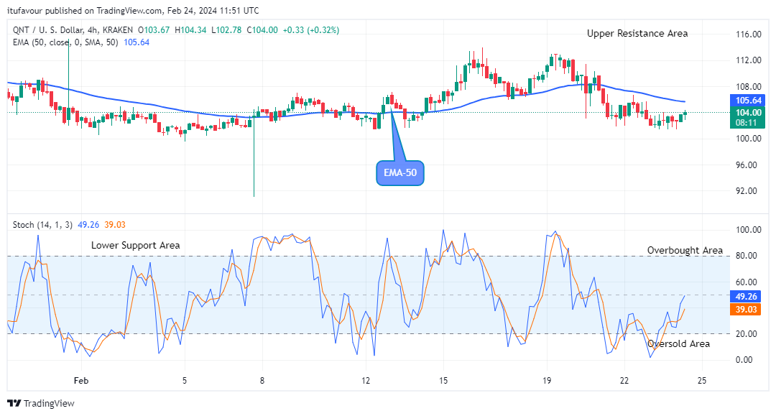Click the orange 39.03 stochastic axis tag
The image size is (776, 416).
(x=746, y=310)
